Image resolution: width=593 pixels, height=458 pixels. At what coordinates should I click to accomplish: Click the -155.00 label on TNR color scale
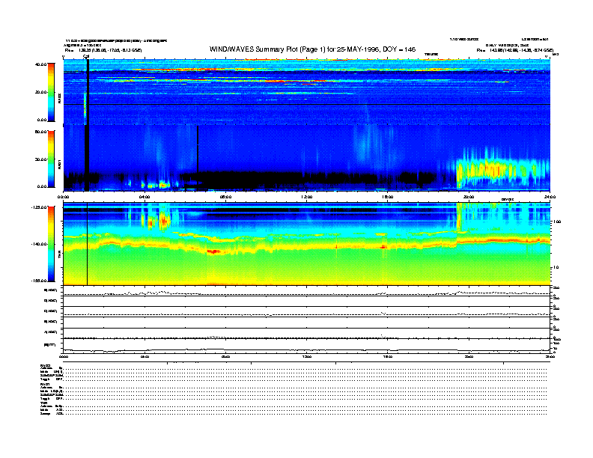[x=40, y=281]
